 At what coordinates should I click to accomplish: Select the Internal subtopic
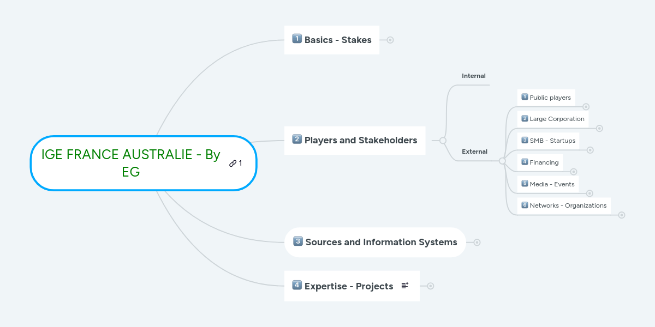coord(474,76)
